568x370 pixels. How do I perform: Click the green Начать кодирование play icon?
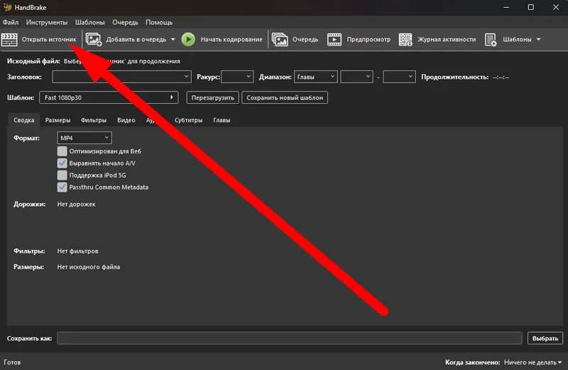(188, 40)
